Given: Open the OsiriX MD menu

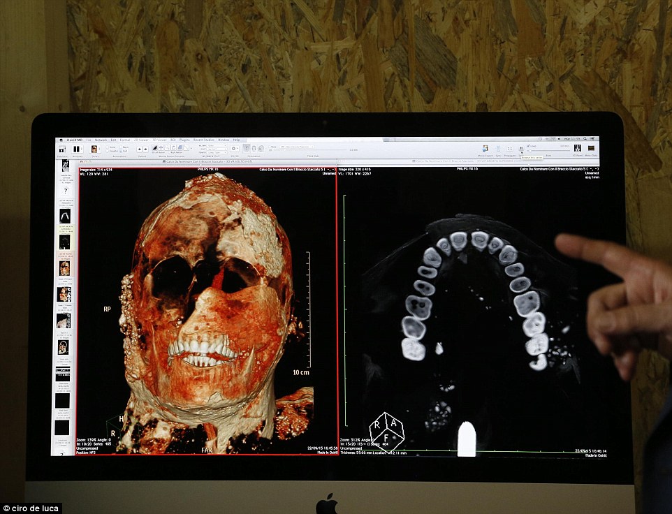Looking at the screenshot, I should [x=75, y=140].
